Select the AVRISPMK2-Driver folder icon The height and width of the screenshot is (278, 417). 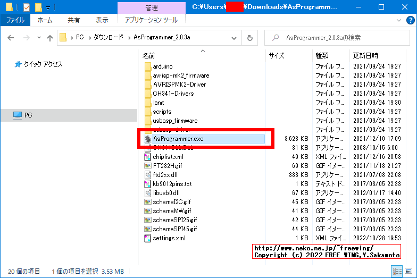(x=148, y=85)
